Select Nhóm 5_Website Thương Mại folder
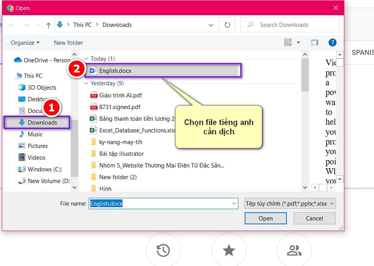The height and width of the screenshot is (266, 374). [157, 166]
